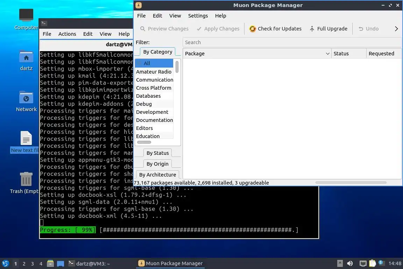This screenshot has width=403, height=269.
Task: Click the Muon app icon in title bar
Action: 138,5
